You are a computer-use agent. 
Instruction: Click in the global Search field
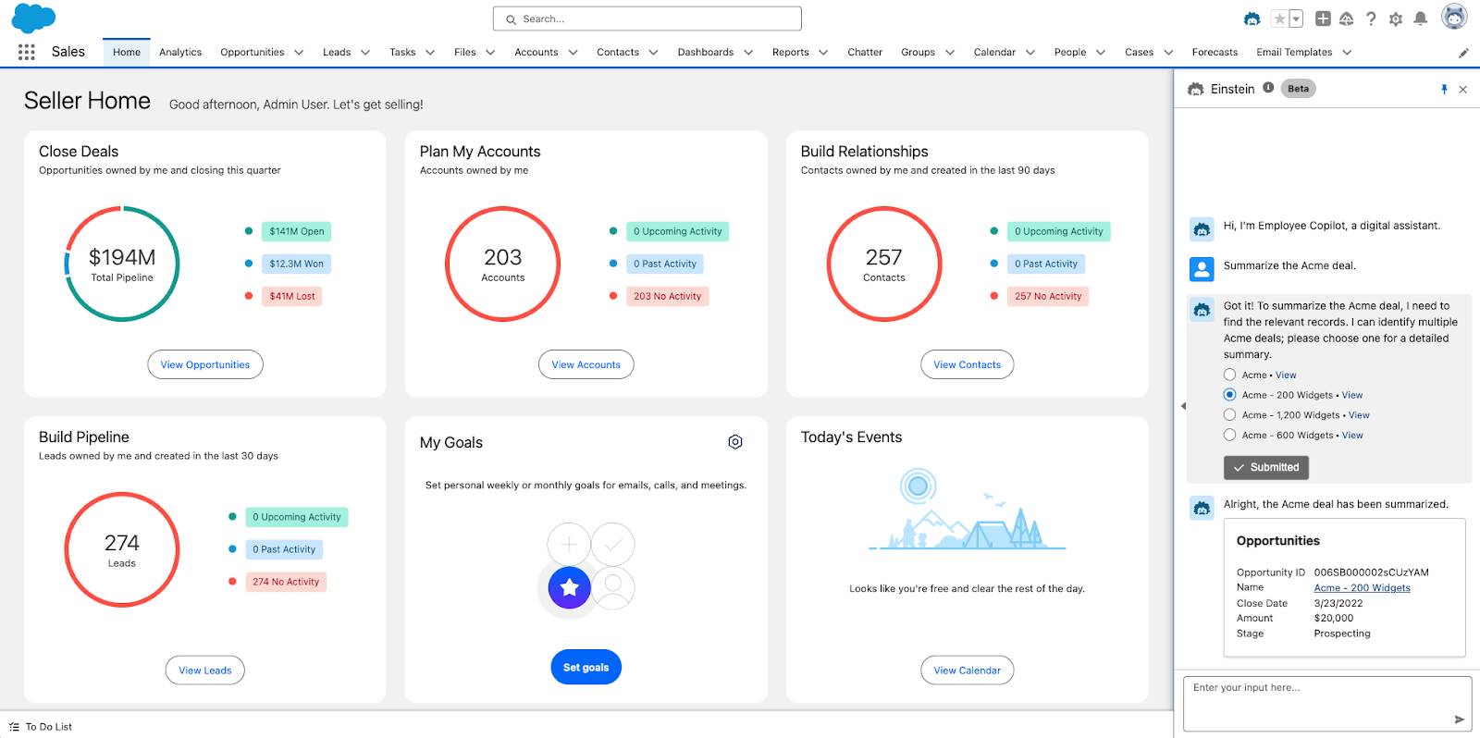coord(647,18)
